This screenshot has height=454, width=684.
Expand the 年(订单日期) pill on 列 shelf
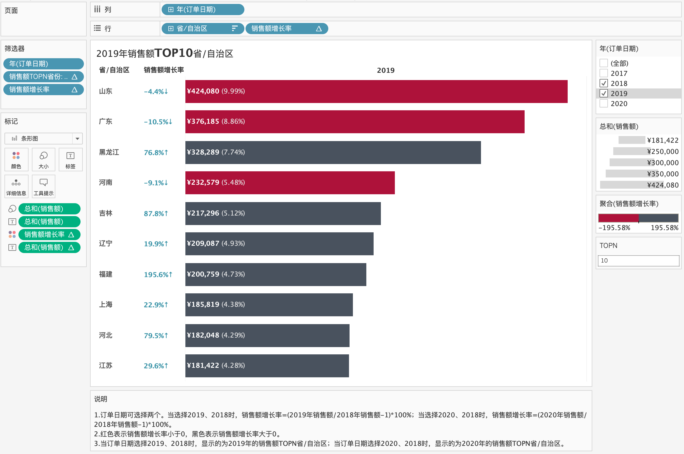coord(171,9)
